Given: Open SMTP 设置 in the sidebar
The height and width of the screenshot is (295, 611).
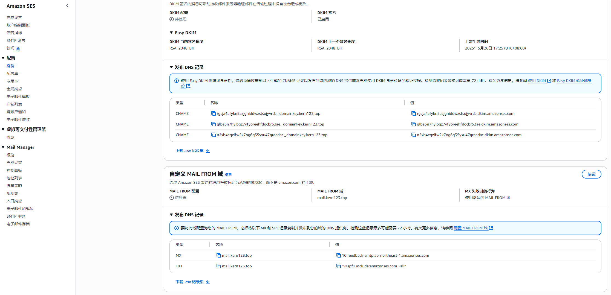Looking at the screenshot, I should point(16,40).
